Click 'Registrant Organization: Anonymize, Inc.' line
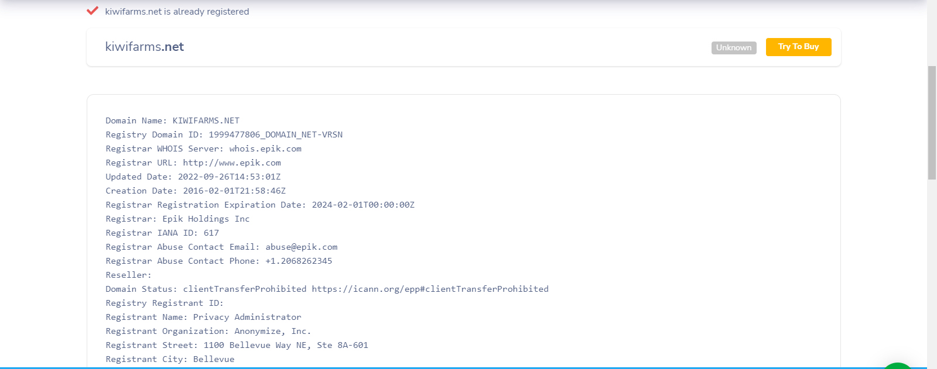The width and height of the screenshot is (937, 369). 208,331
